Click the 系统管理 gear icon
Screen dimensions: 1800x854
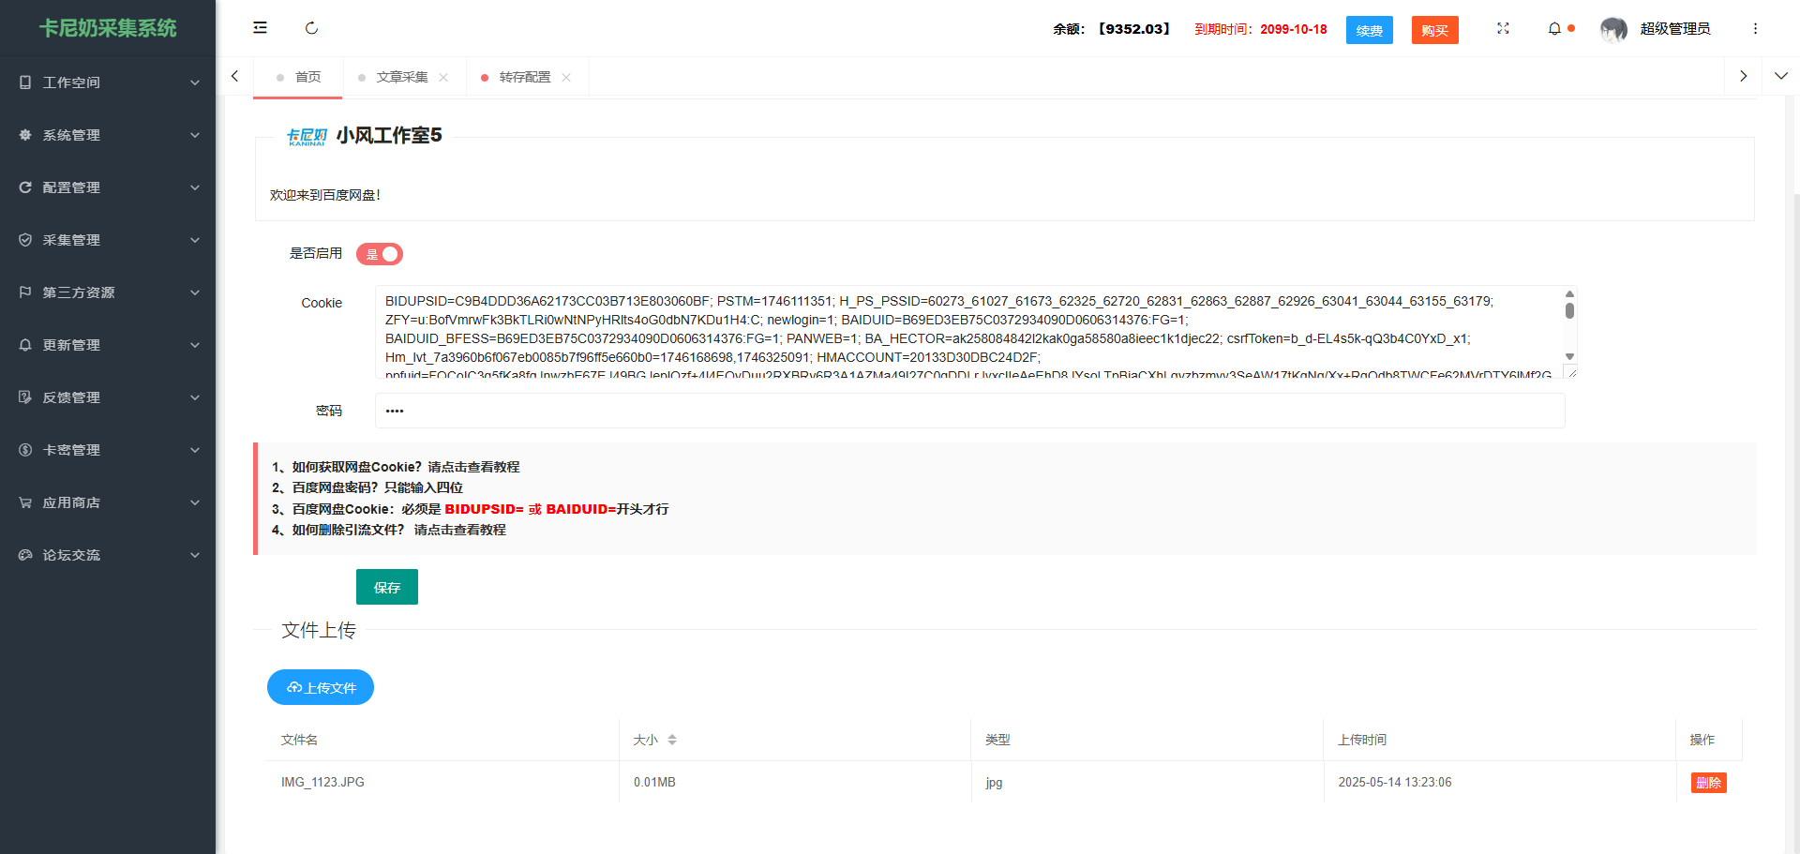[25, 135]
